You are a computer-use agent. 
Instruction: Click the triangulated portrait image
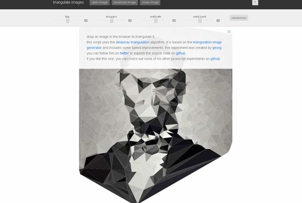pyautogui.click(x=156, y=135)
